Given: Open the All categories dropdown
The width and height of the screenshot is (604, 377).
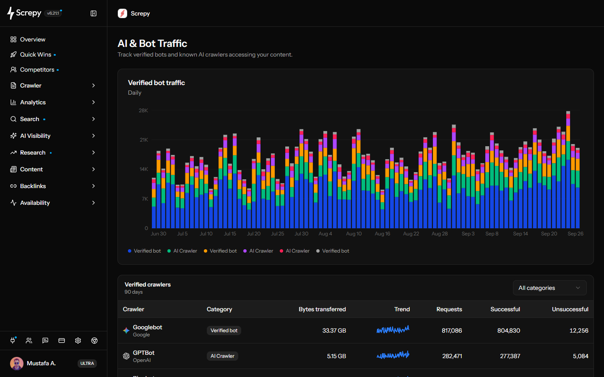Looking at the screenshot, I should pyautogui.click(x=549, y=288).
